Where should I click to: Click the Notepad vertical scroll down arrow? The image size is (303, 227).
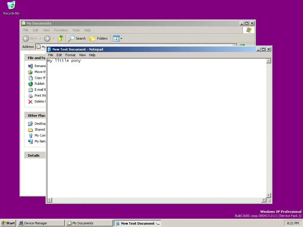(x=269, y=195)
